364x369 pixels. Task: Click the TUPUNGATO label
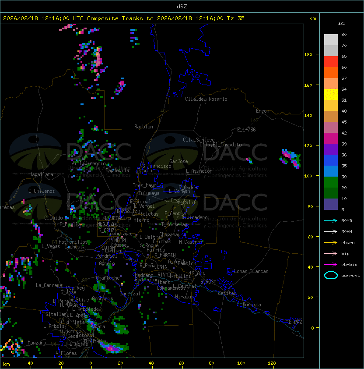71,305
